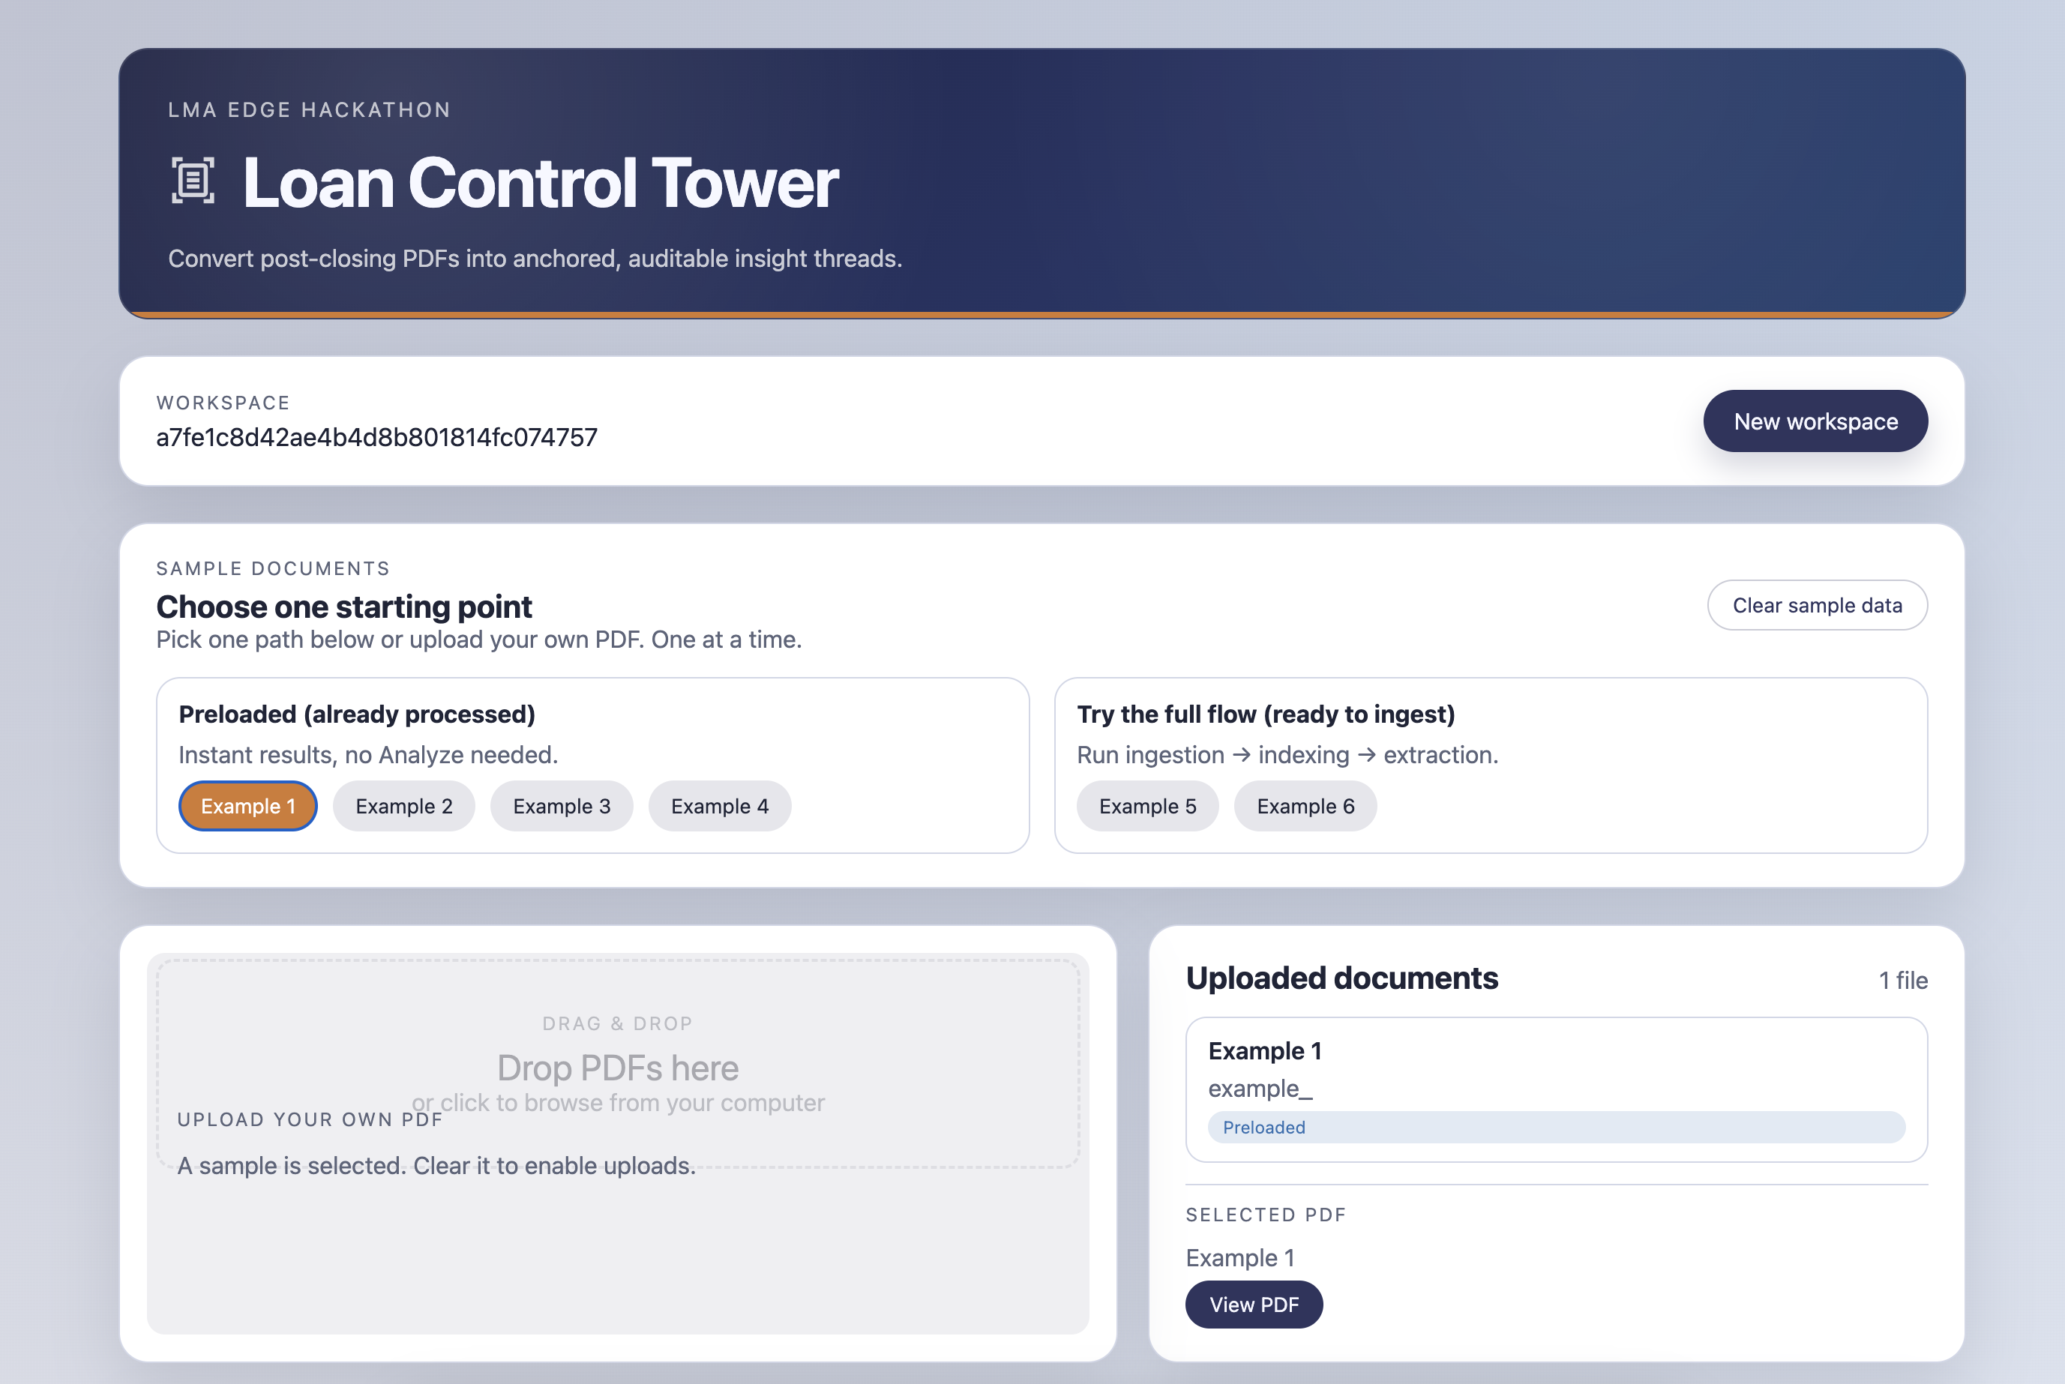
Task: Create a New workspace
Action: click(1815, 421)
